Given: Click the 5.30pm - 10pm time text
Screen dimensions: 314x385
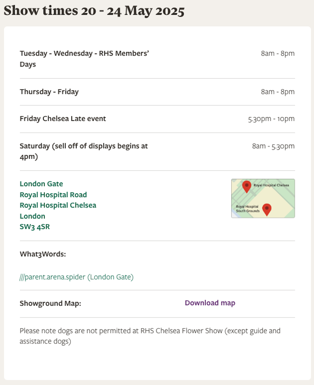Looking at the screenshot, I should (271, 119).
